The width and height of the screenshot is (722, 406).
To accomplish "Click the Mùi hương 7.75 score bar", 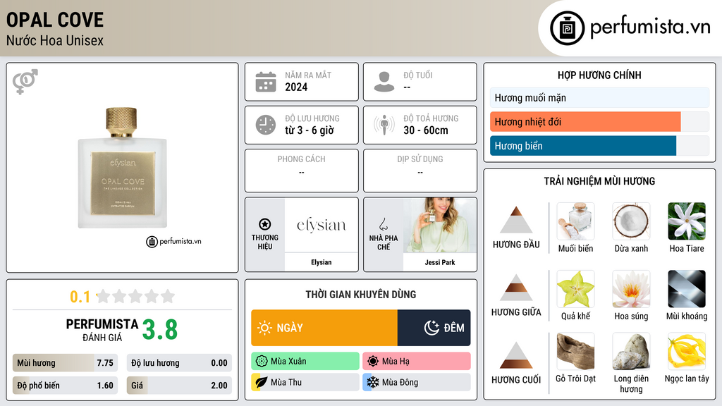I will (65, 363).
